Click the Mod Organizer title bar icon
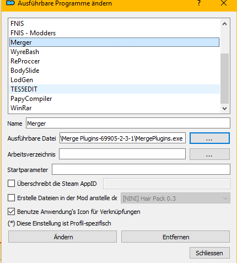 pyautogui.click(x=10, y=3)
